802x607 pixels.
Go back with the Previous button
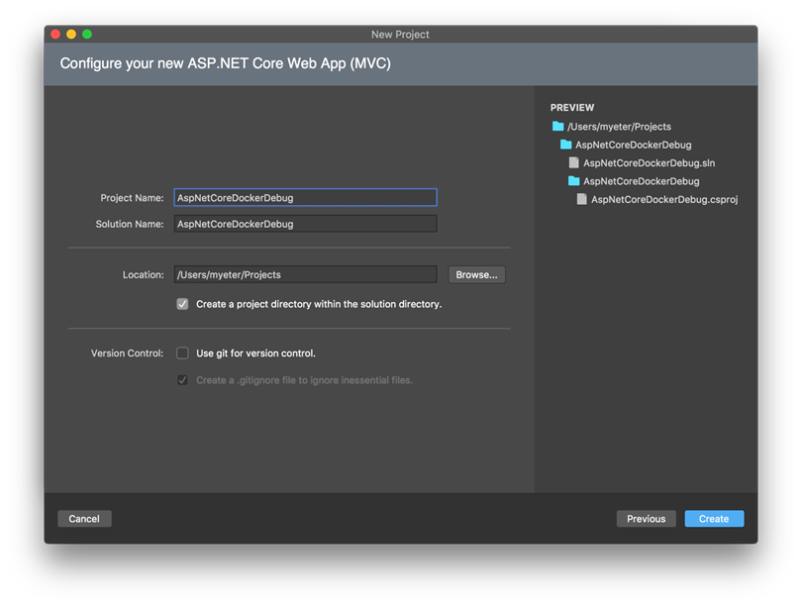pyautogui.click(x=646, y=519)
